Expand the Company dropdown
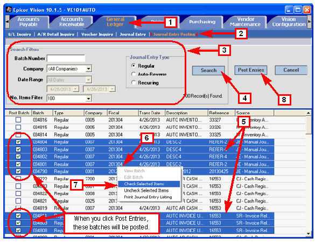Screen dimensions: 315x245 (x=89, y=69)
